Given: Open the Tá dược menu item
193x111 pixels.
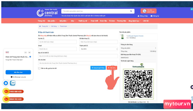Looking at the screenshot, I should (112, 21).
